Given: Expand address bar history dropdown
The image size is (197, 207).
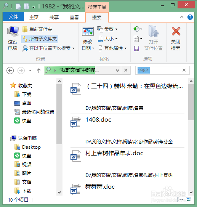Looking at the screenshot, I should point(117,71).
